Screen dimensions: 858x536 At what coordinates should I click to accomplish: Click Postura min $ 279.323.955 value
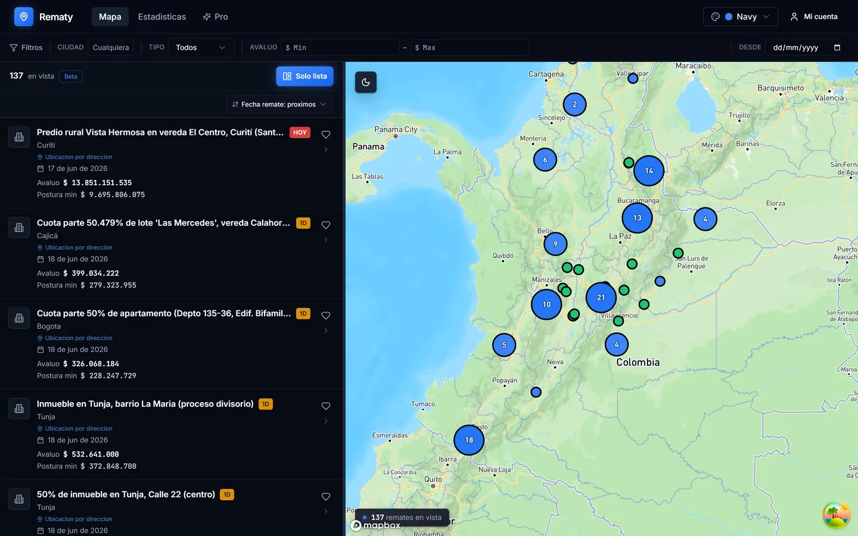pyautogui.click(x=108, y=285)
